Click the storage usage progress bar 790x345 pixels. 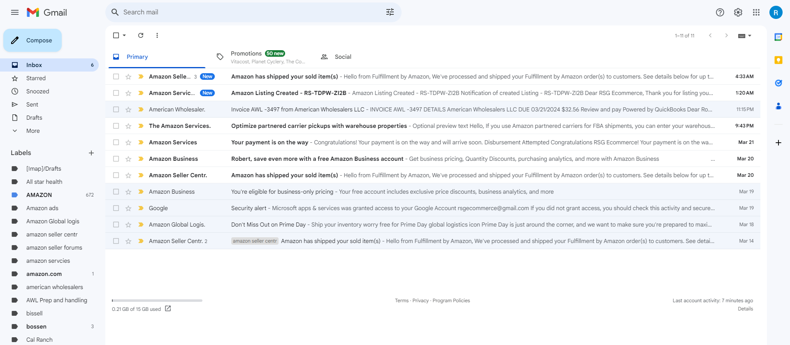(157, 301)
